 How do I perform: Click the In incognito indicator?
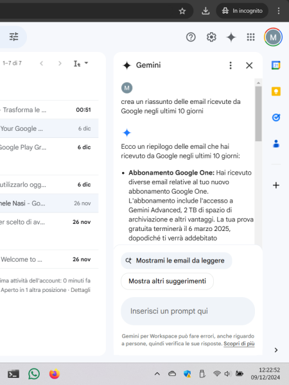coord(242,11)
